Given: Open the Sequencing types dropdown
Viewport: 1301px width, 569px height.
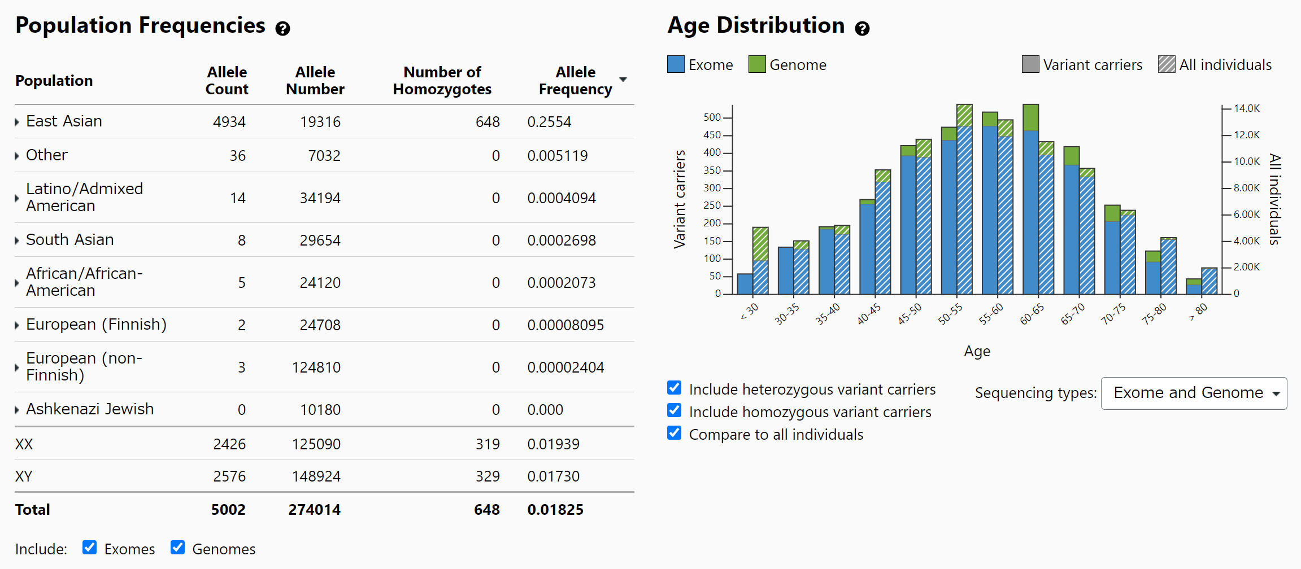Looking at the screenshot, I should point(1193,393).
